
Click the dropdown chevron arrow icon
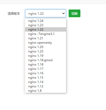pyautogui.click(x=63, y=13)
